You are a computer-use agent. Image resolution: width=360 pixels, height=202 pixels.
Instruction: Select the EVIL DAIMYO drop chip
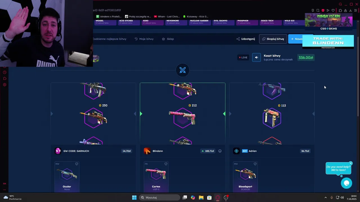tap(223, 22)
